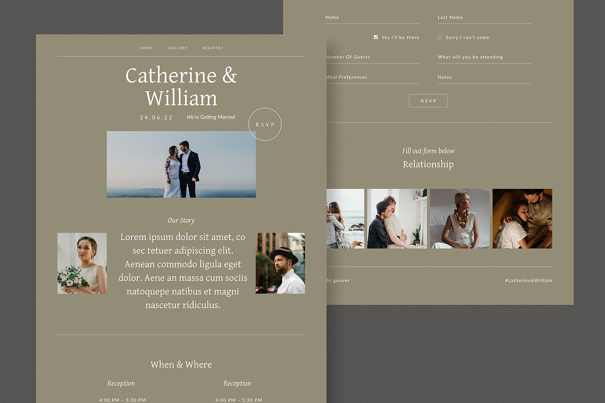
Task: Check the "Sorry I can't come" checkbox
Action: click(439, 37)
